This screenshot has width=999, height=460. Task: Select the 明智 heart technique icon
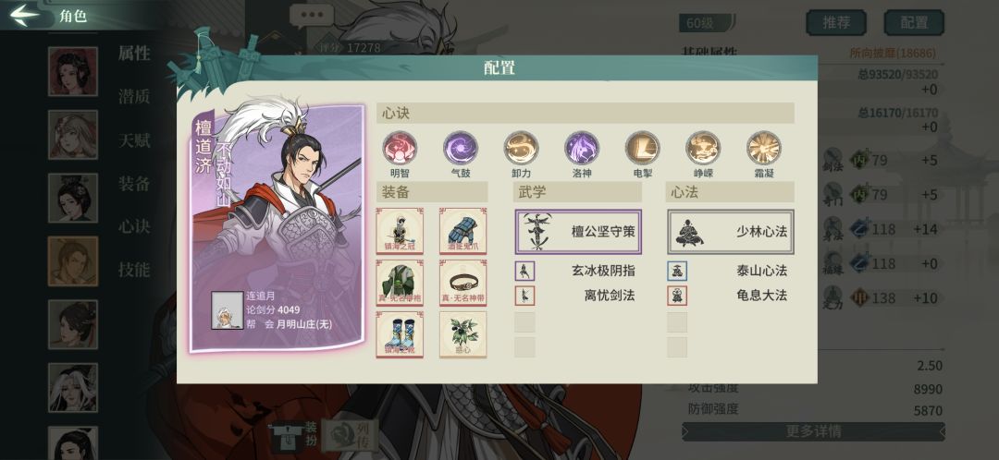tap(400, 148)
